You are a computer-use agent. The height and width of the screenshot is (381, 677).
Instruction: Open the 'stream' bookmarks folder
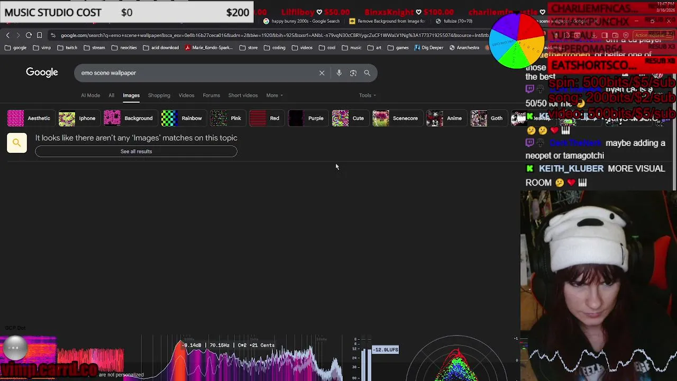(x=94, y=48)
